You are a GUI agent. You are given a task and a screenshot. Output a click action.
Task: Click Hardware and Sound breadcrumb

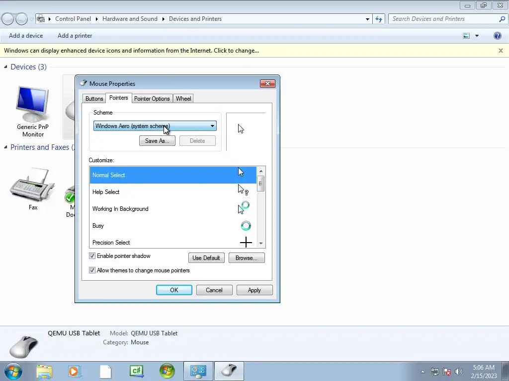pos(130,19)
